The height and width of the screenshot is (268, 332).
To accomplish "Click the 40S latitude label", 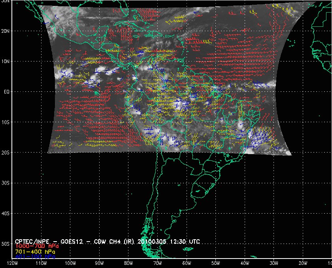I will pyautogui.click(x=6, y=213).
